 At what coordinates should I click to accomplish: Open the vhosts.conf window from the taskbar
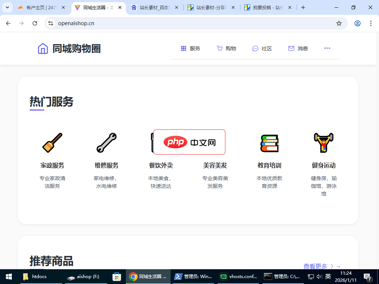point(238,276)
